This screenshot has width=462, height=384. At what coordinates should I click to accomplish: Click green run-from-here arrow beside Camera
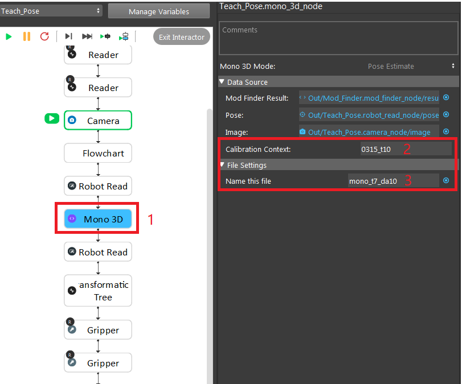pyautogui.click(x=52, y=118)
